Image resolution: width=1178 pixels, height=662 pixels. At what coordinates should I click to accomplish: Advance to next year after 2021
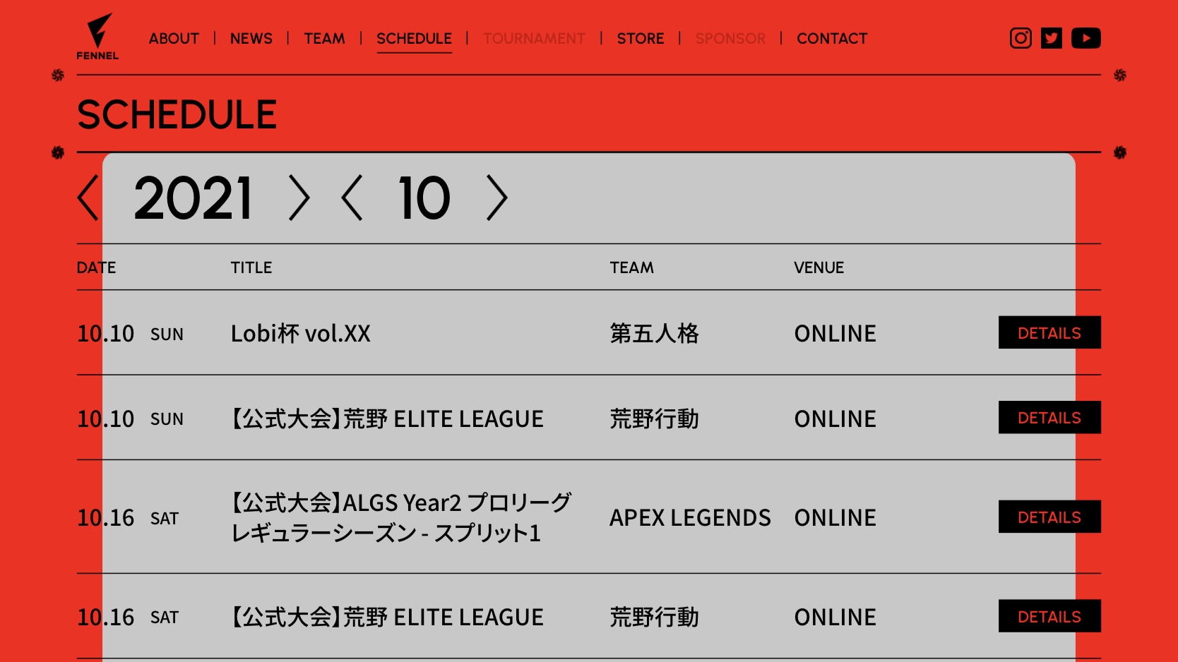(x=299, y=198)
